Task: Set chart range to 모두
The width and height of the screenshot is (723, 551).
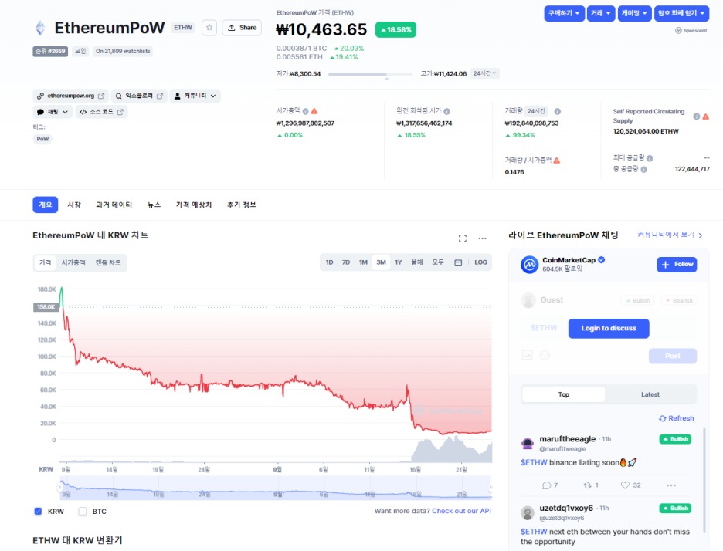Action: click(437, 262)
